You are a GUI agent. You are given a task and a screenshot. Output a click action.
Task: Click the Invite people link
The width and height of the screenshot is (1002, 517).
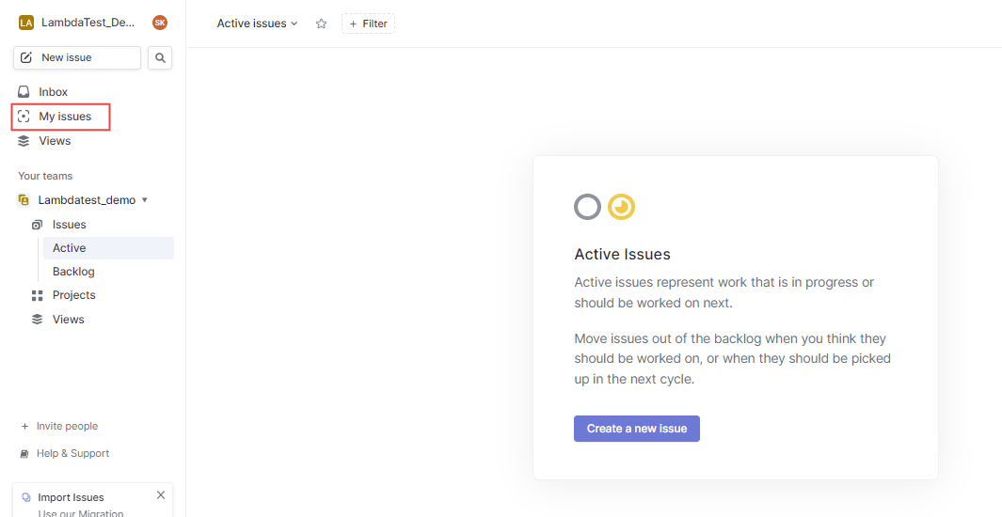pyautogui.click(x=67, y=427)
